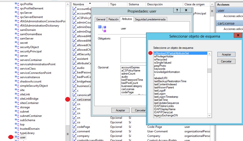The height and width of the screenshot is (141, 243).
Task: Select carLicense in Opcional list
Action: tap(127, 89)
